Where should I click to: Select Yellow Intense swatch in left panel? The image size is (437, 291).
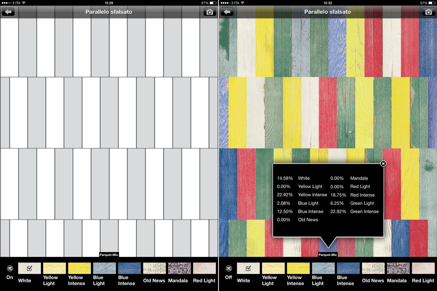tap(79, 268)
